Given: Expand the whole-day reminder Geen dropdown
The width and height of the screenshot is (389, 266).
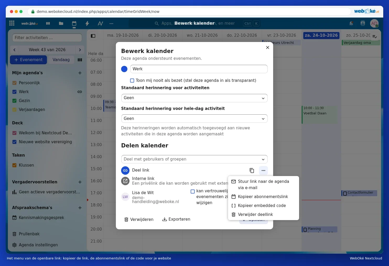Looking at the screenshot, I should pos(194,119).
